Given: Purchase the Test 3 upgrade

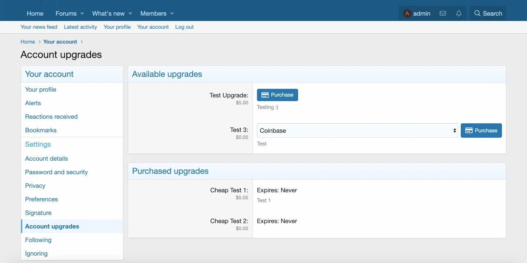Looking at the screenshot, I should (481, 131).
